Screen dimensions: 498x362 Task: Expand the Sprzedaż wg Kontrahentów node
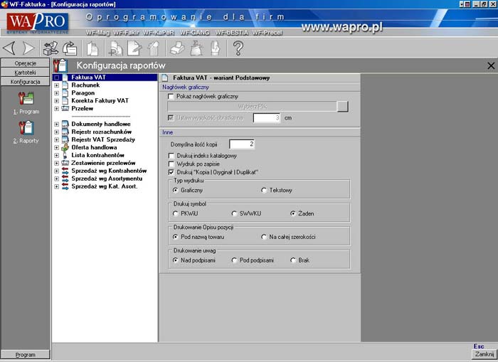pyautogui.click(x=57, y=171)
